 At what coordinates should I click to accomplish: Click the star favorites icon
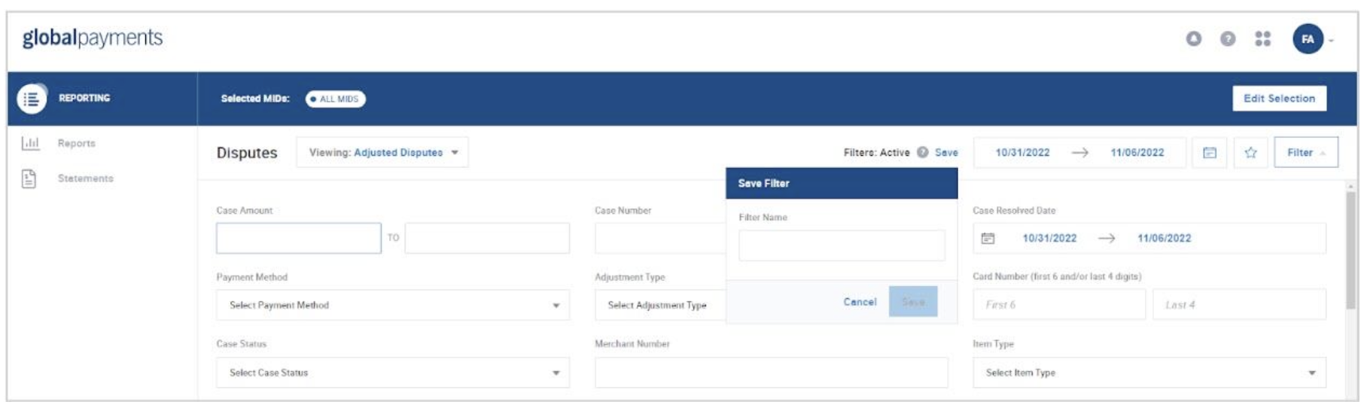1250,153
